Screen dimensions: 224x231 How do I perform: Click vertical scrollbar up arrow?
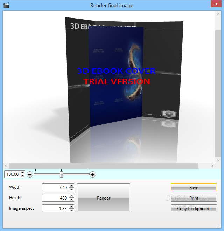click(218, 14)
